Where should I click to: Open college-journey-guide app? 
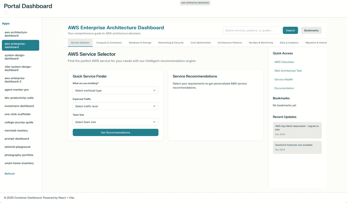tap(21, 122)
